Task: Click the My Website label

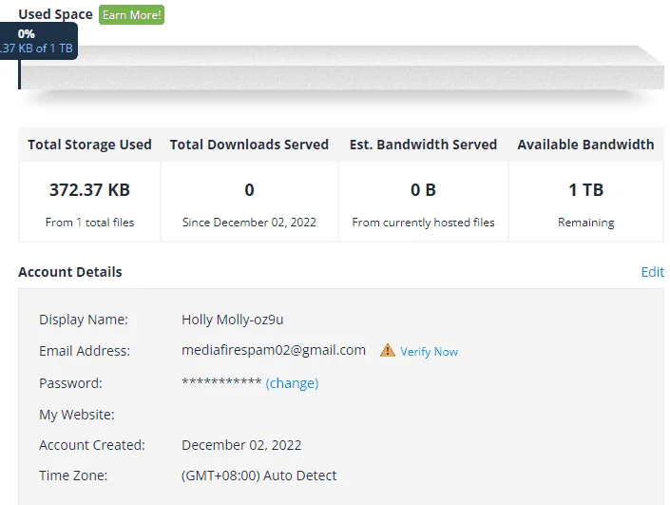Action: click(77, 415)
